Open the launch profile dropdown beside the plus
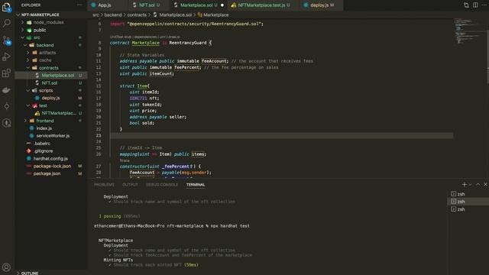This screenshot has height=275, width=489. pos(470,185)
